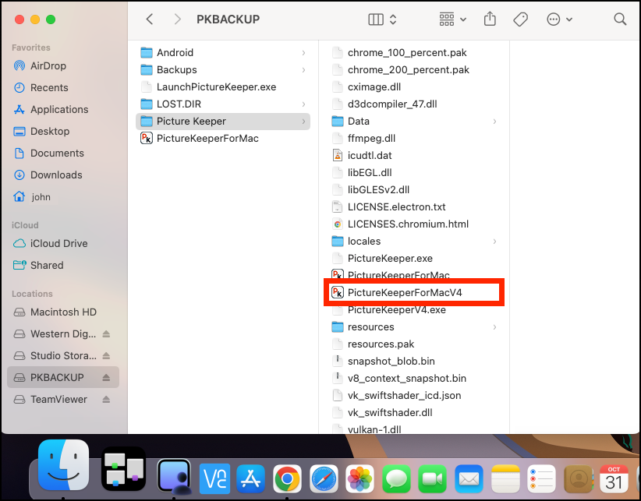Image resolution: width=641 pixels, height=501 pixels.
Task: Open Photos from the Dock
Action: point(359,478)
